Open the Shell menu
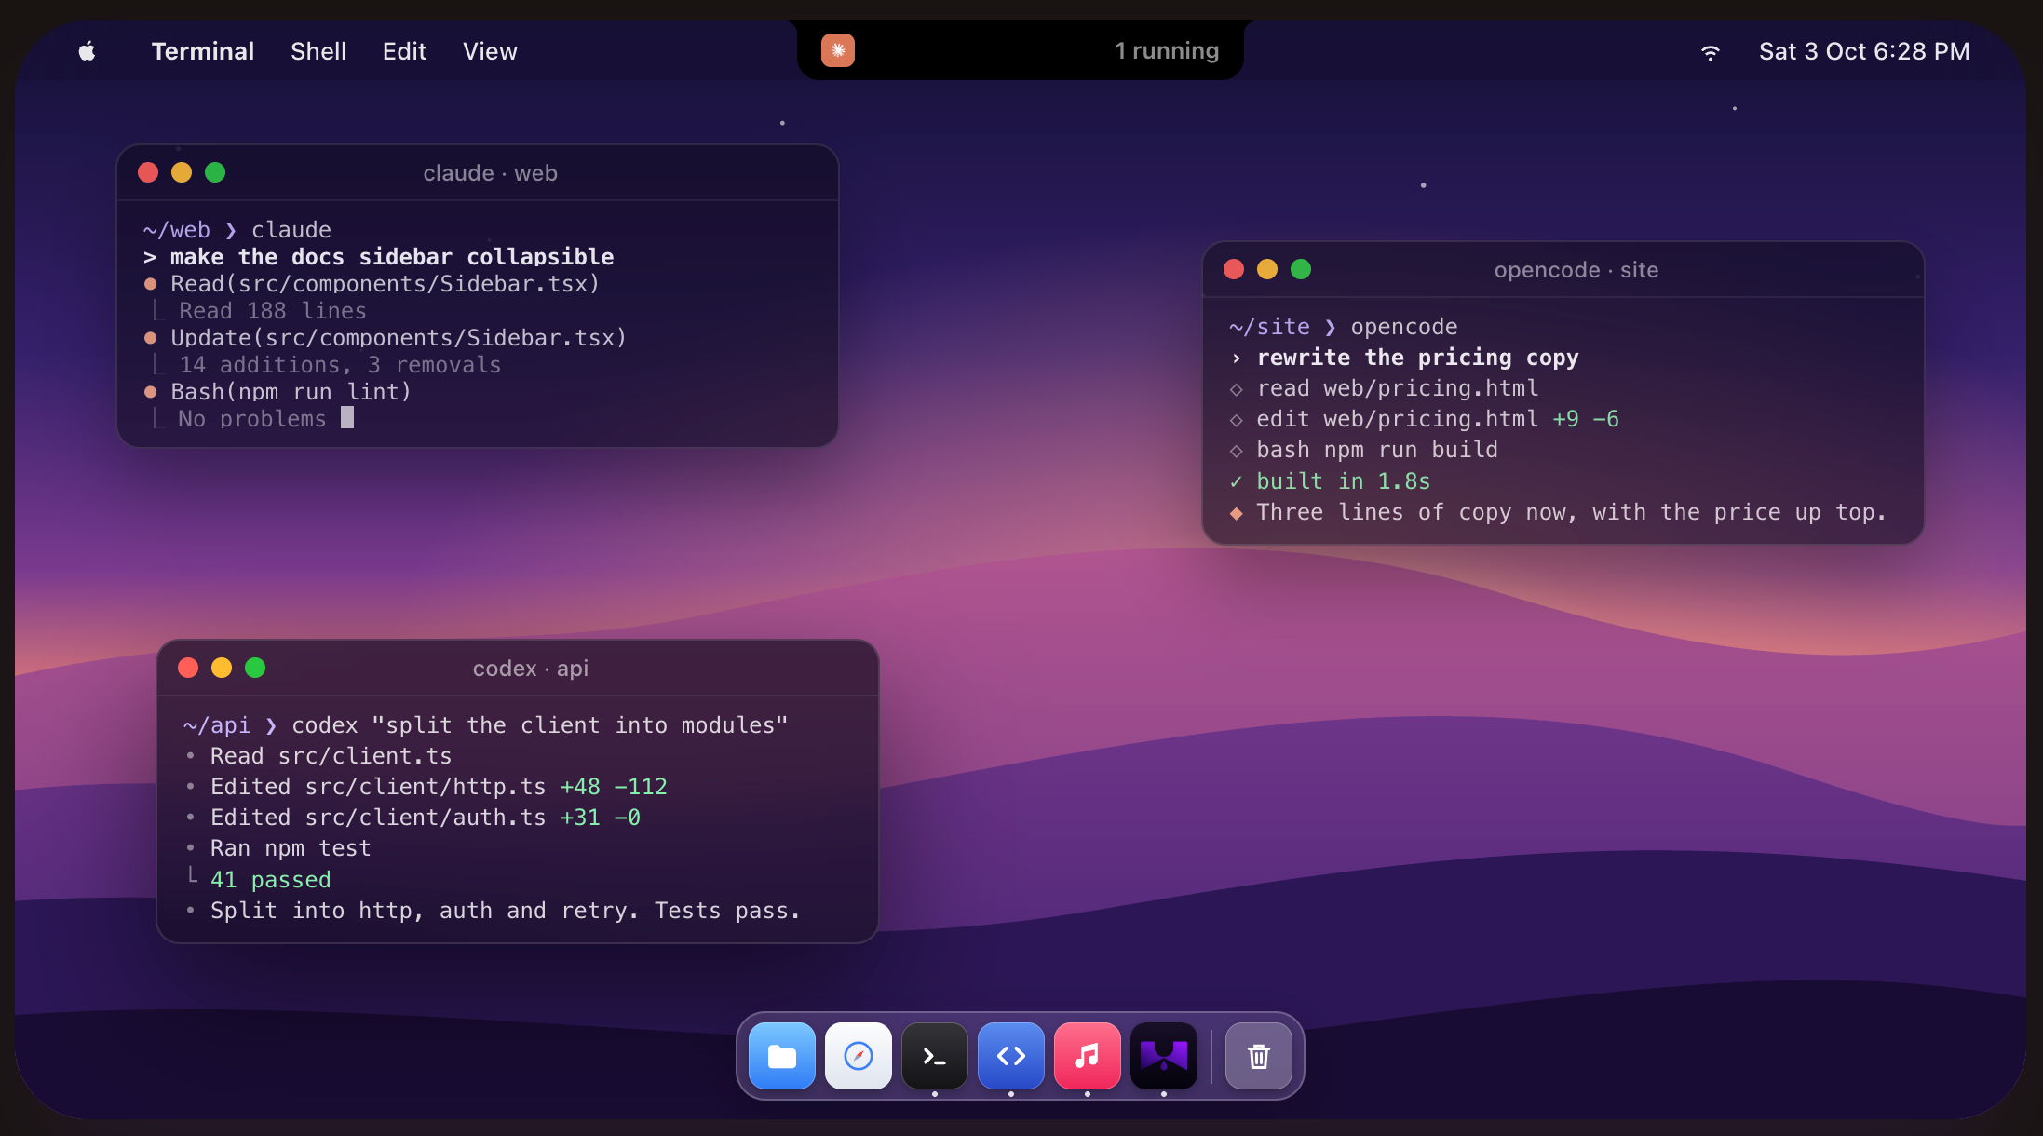The width and height of the screenshot is (2043, 1136). pos(318,51)
